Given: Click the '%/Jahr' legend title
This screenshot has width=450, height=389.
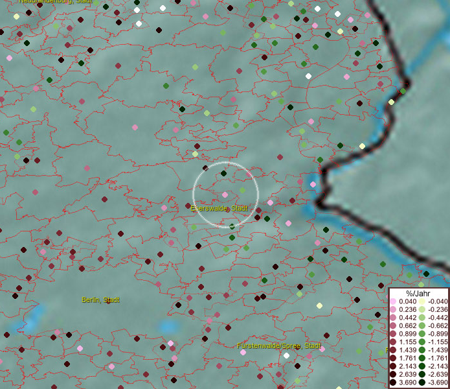Looking at the screenshot, I should click(x=418, y=293).
